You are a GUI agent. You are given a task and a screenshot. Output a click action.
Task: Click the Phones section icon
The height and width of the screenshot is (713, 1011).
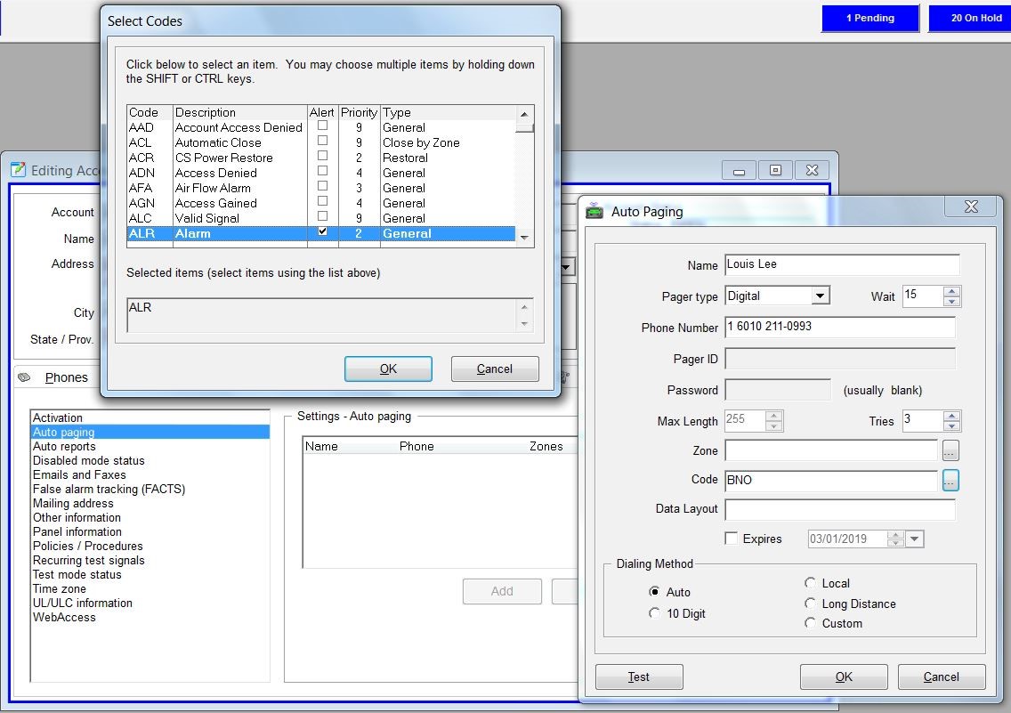(25, 377)
